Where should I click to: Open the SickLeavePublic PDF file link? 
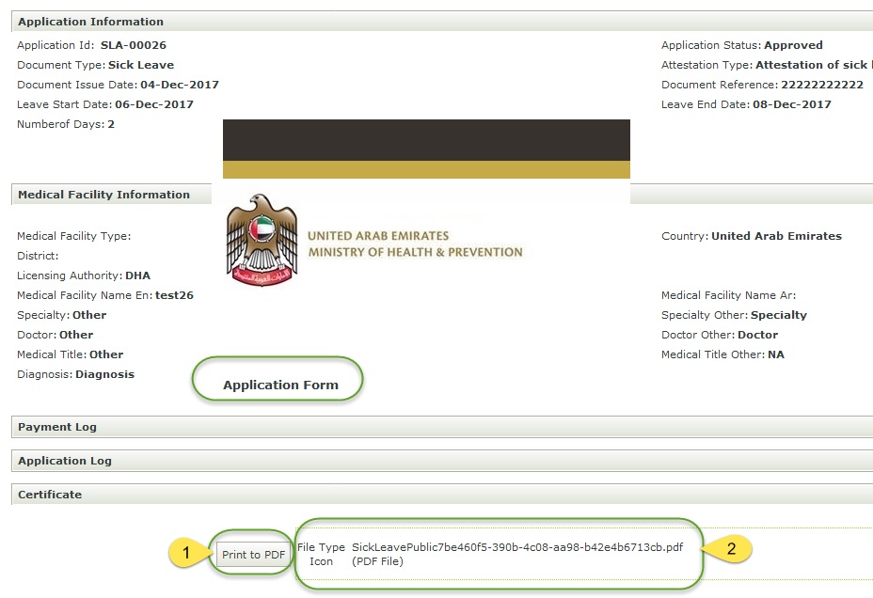tap(516, 547)
